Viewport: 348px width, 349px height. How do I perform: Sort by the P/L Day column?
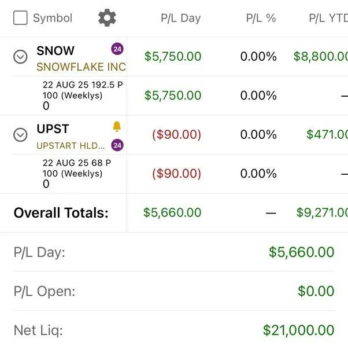click(180, 18)
